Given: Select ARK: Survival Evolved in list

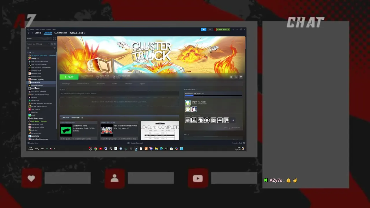Looking at the screenshot, I should 39,64.
